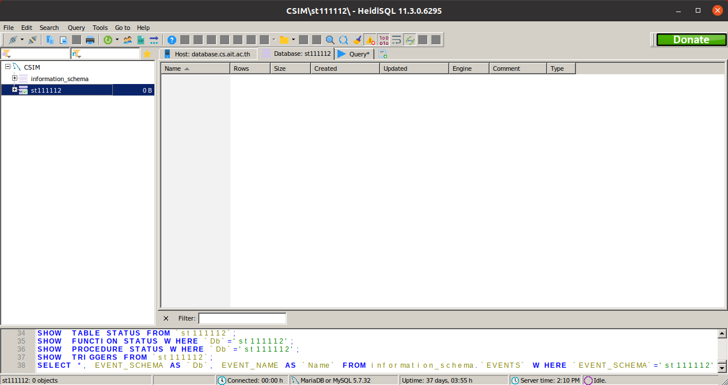The width and height of the screenshot is (728, 385).
Task: Sort by the Updated column header
Action: pyautogui.click(x=414, y=68)
